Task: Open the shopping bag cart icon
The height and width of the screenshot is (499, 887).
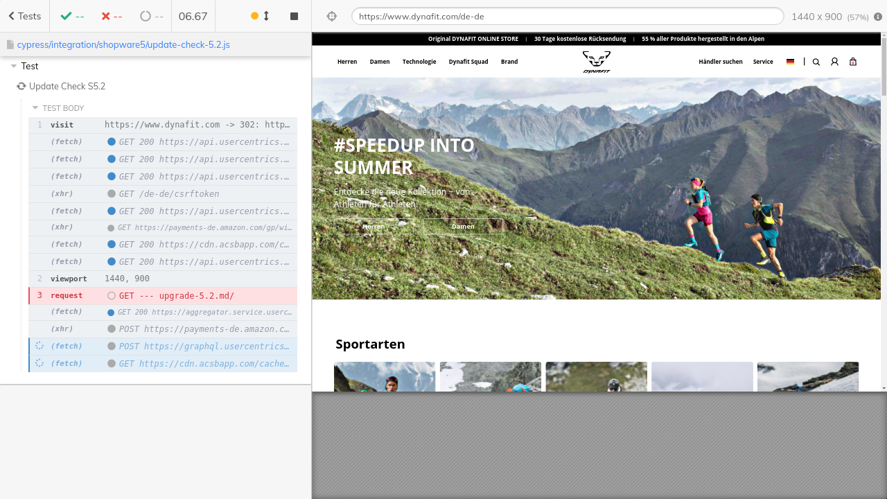Action: [x=853, y=62]
